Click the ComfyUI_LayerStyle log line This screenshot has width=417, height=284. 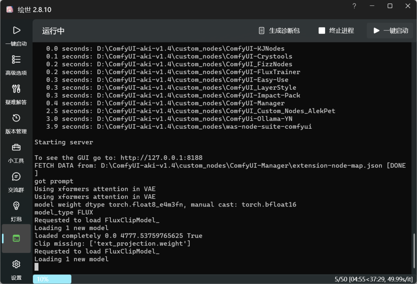click(171, 87)
